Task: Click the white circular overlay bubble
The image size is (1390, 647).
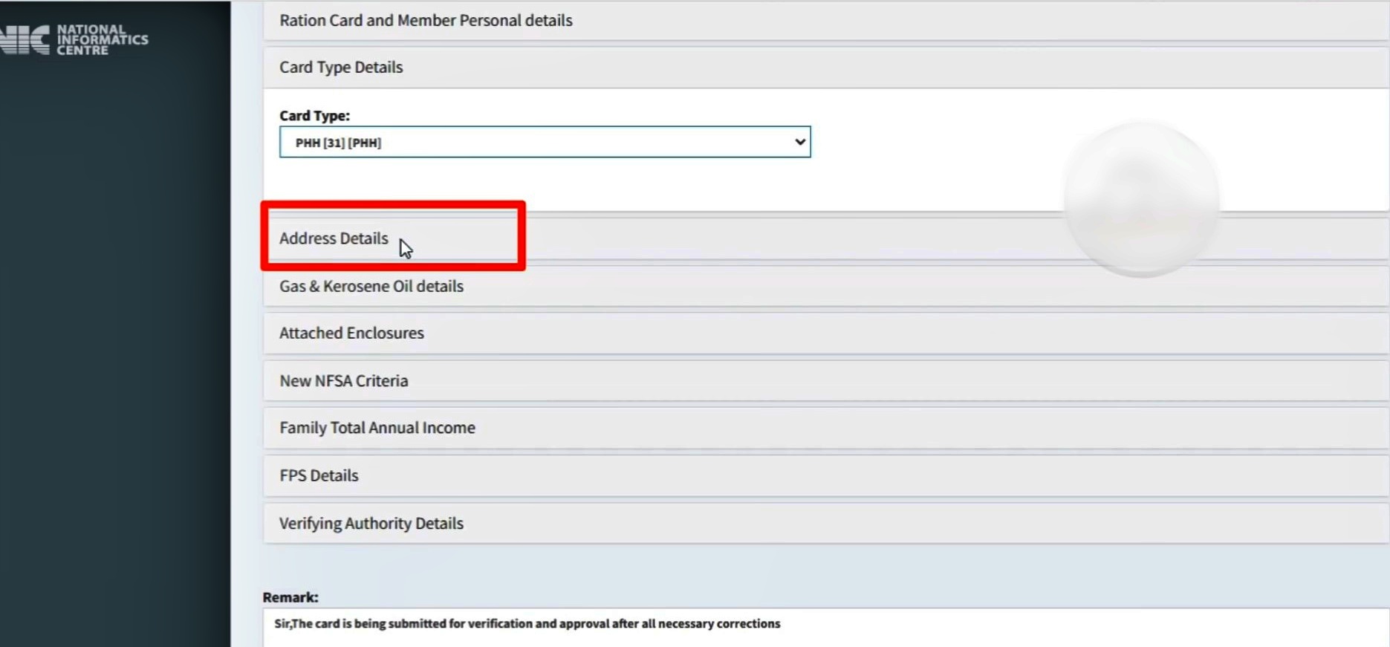Action: coord(1141,199)
